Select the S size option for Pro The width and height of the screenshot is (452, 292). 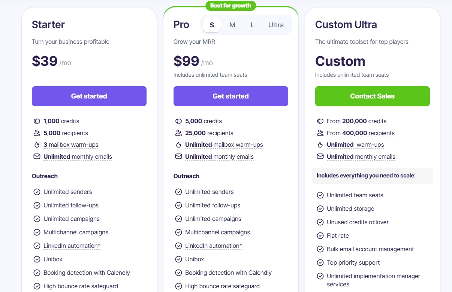pyautogui.click(x=212, y=25)
